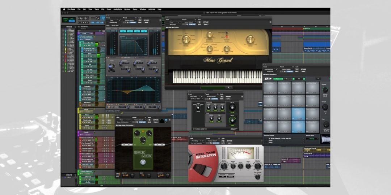Click the Stereo Width Delay knob
This screenshot has height=195, width=391.
(232, 107)
